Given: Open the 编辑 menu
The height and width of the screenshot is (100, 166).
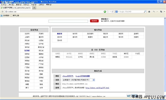Looking at the screenshot, I should tap(11, 4).
